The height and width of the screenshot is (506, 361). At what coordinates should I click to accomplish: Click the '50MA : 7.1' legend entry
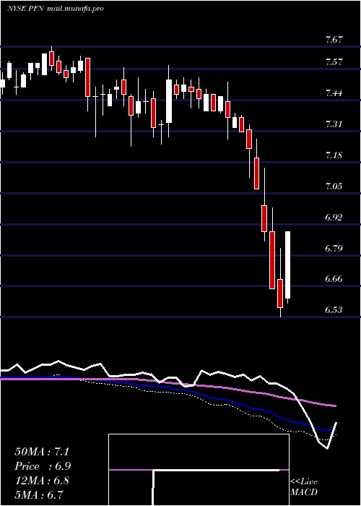coord(42,452)
